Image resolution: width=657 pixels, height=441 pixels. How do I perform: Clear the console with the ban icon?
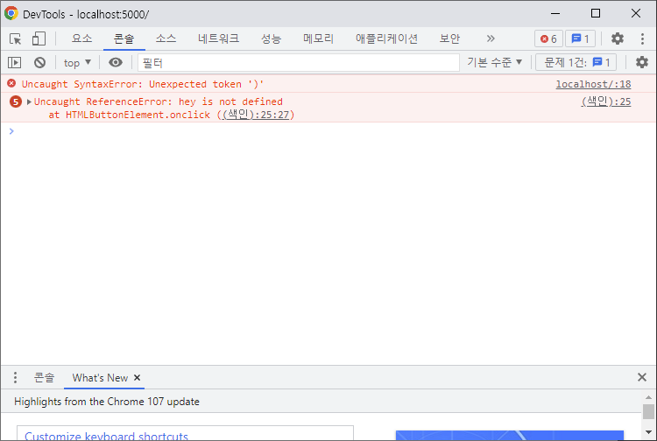click(39, 63)
